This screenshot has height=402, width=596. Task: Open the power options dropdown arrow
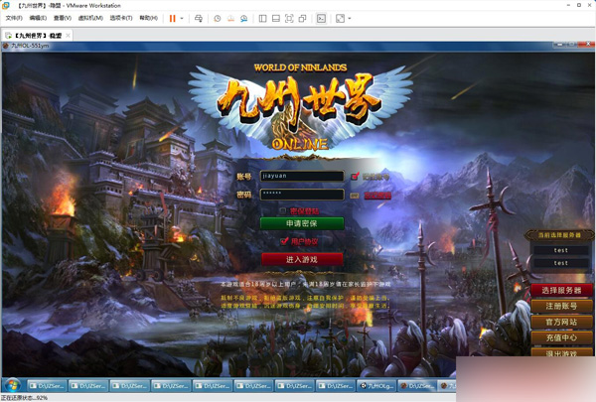click(182, 18)
